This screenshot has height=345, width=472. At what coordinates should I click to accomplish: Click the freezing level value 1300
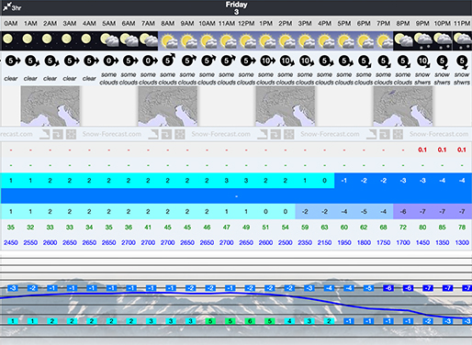[x=462, y=242]
